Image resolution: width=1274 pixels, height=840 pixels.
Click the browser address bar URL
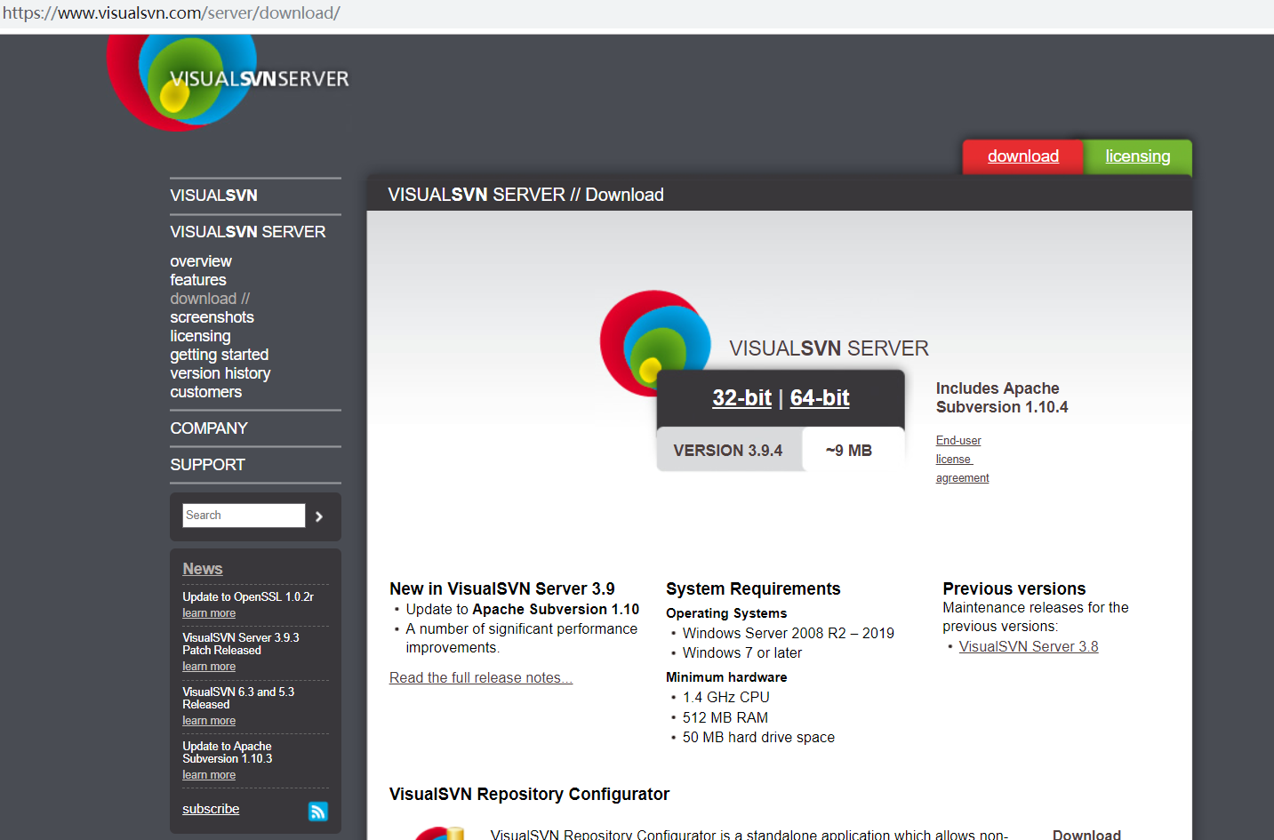click(172, 13)
